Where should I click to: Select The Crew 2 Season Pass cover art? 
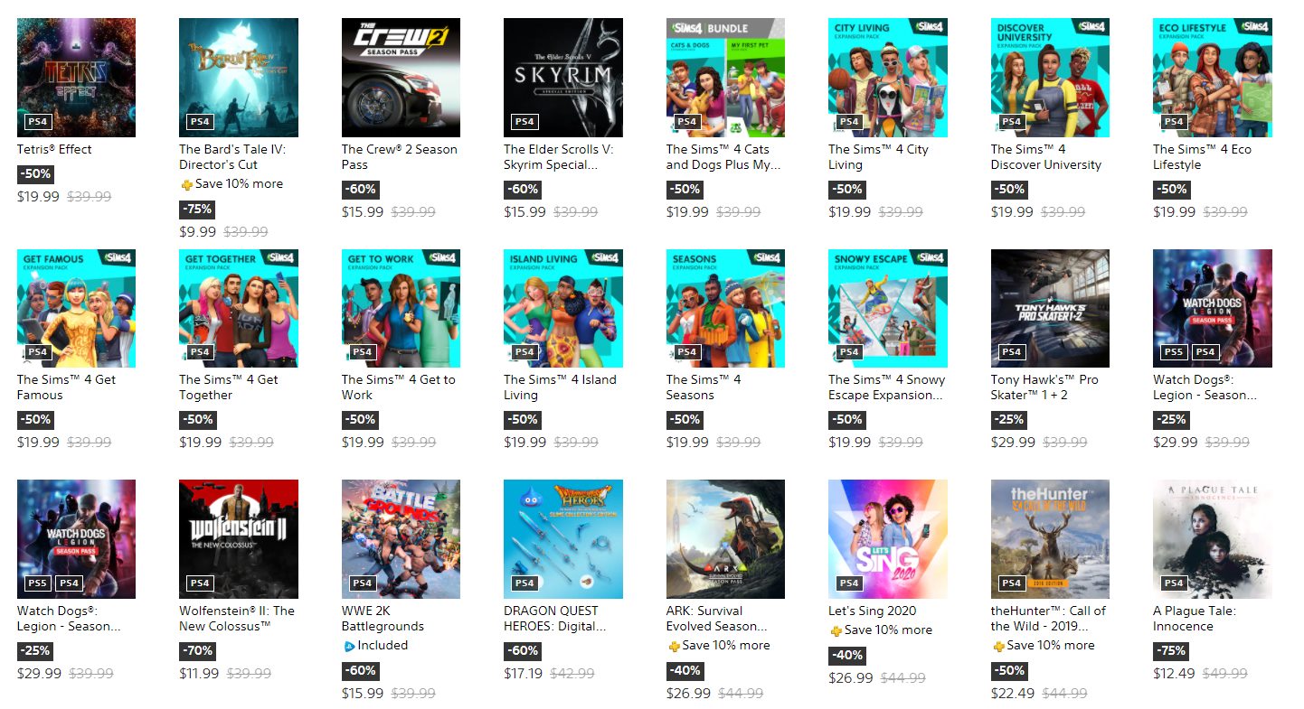click(401, 78)
